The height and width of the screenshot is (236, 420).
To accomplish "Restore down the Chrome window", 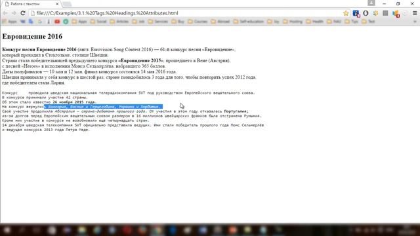I will point(398,4).
